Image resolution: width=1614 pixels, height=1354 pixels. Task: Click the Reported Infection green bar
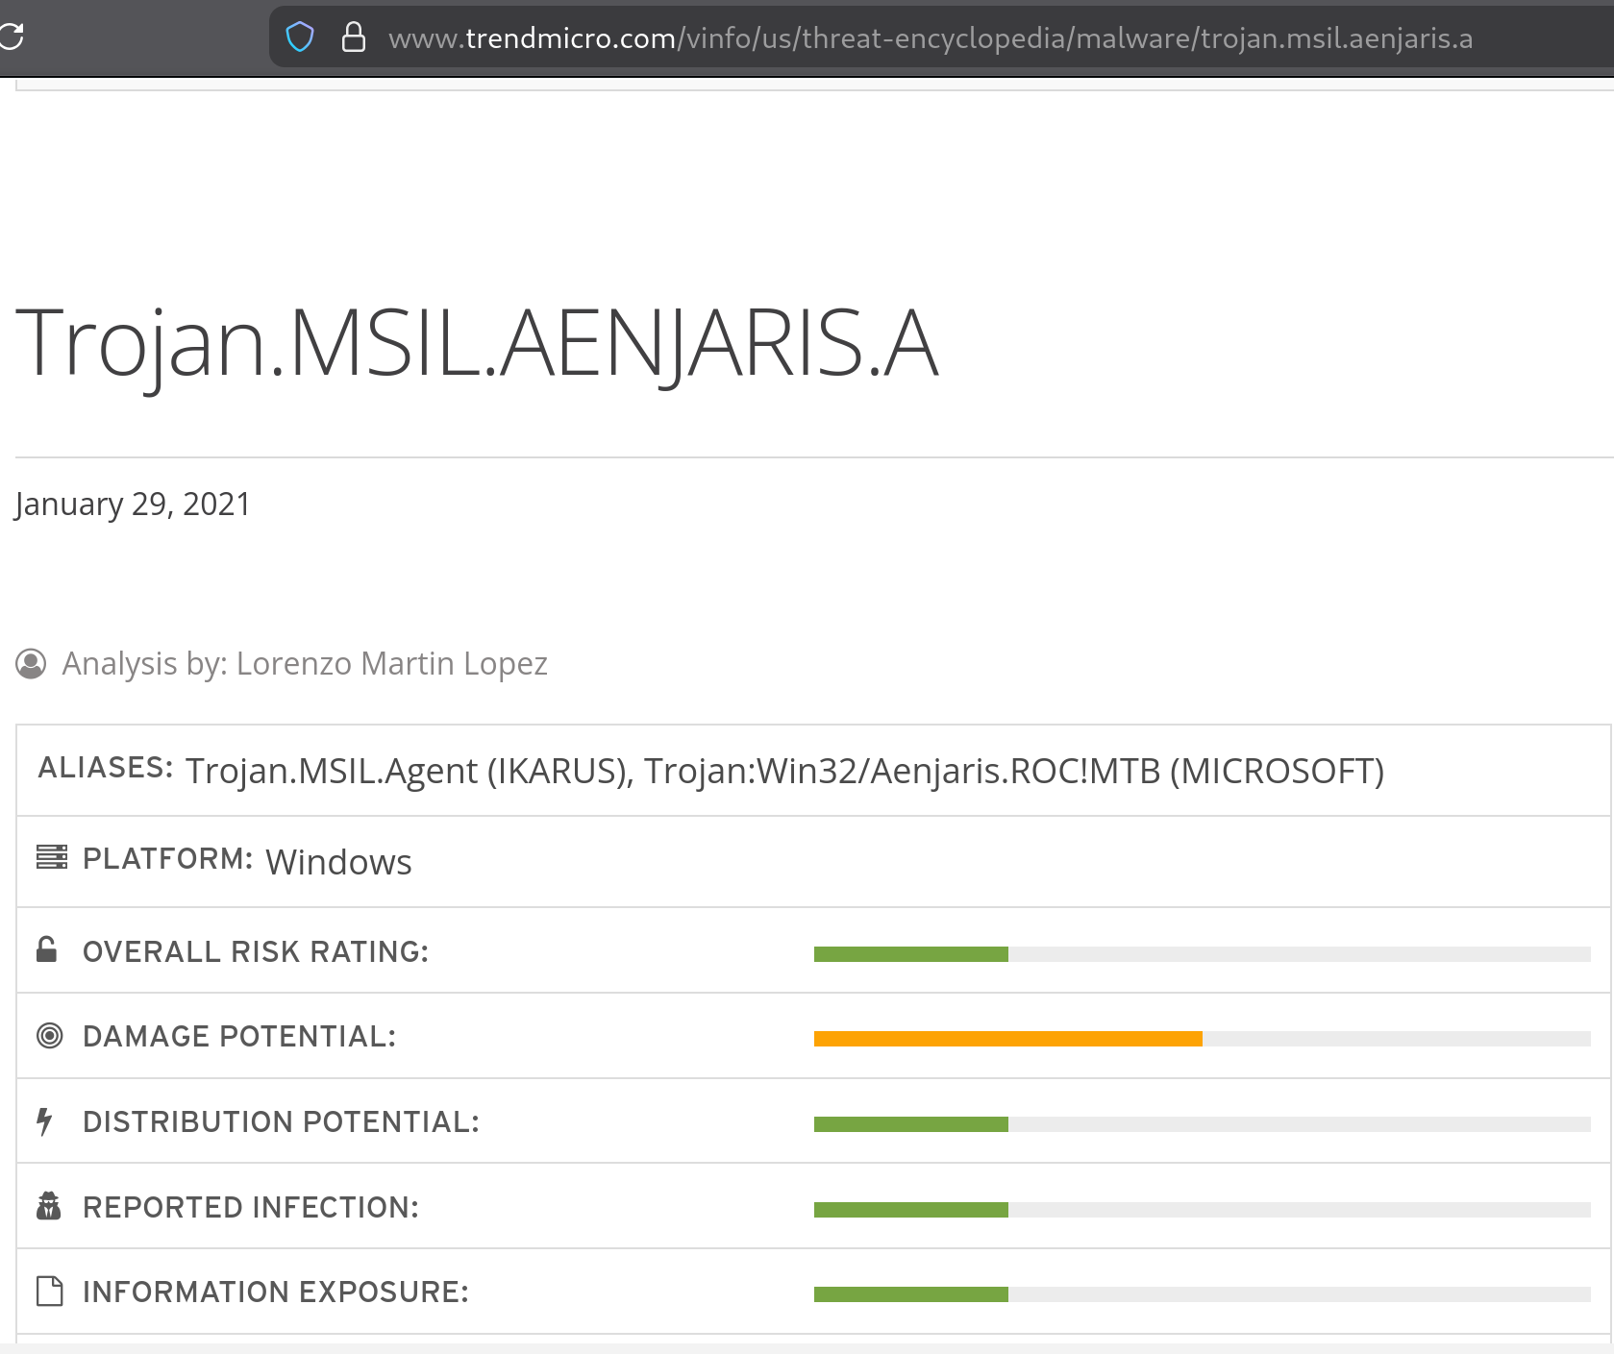click(x=911, y=1210)
